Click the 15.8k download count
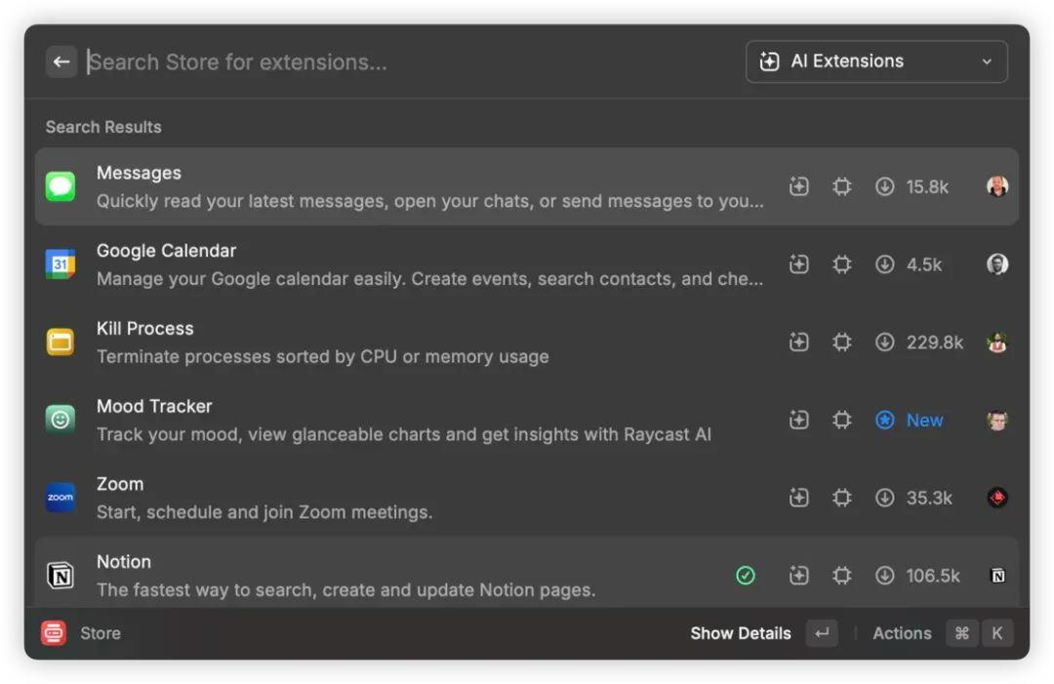The height and width of the screenshot is (684, 1054). (927, 186)
